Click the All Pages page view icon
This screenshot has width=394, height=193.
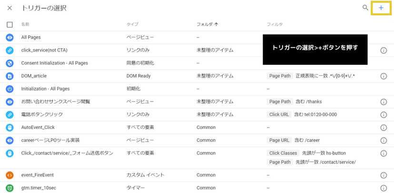click(x=10, y=37)
